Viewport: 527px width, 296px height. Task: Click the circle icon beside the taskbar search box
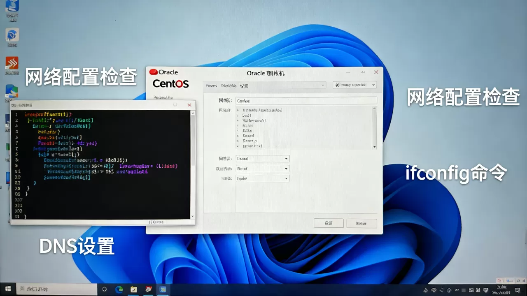coord(104,289)
